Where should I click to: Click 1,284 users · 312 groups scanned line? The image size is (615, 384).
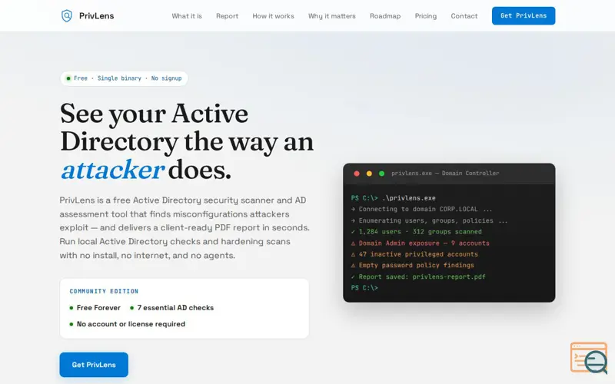point(417,232)
